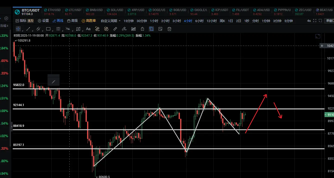Click the ruler-in-frame measurement icon

point(97,29)
